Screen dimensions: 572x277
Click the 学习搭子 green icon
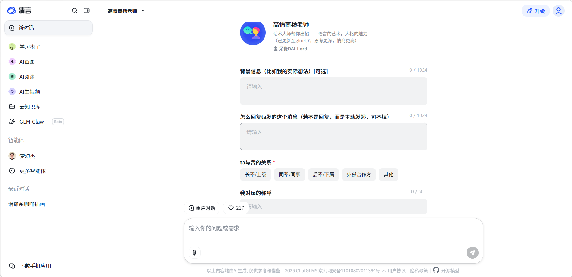click(12, 47)
